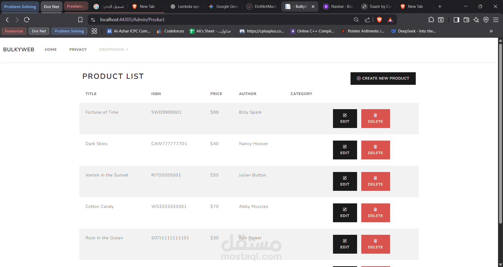
Task: Open the Problem Solving bookmark folder
Action: (69, 31)
